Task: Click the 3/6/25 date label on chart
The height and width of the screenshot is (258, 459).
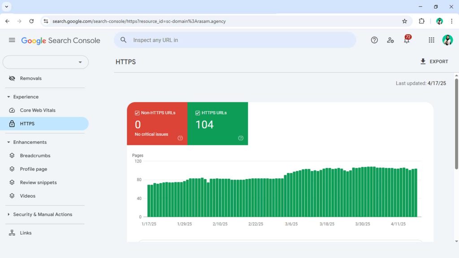Action: point(291,224)
